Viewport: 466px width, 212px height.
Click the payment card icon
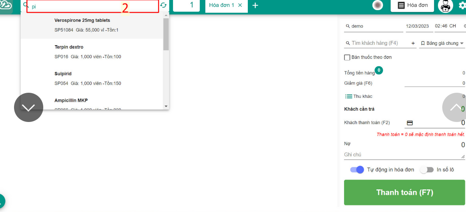point(410,123)
